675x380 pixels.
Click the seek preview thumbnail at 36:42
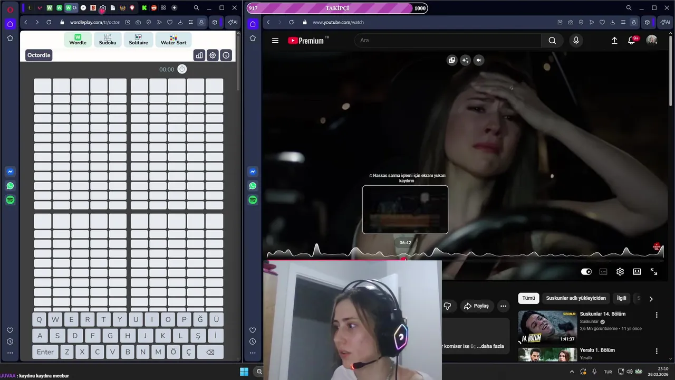tap(405, 210)
